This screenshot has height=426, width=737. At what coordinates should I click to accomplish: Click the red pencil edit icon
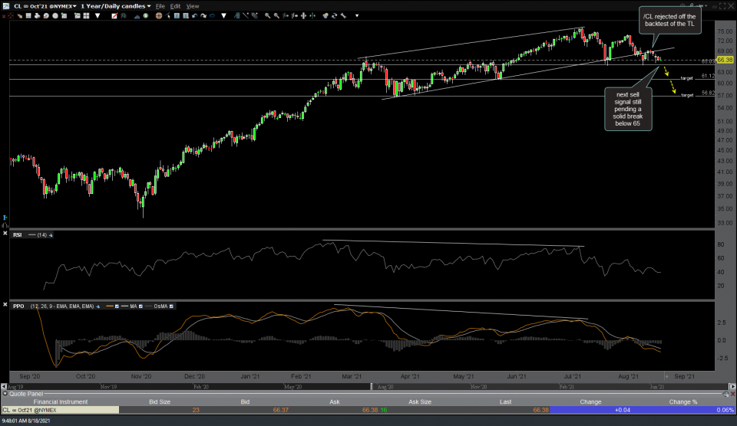[x=114, y=16]
